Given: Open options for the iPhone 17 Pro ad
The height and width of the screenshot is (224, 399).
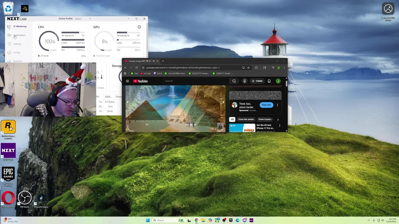Looking at the screenshot, I should [280, 126].
